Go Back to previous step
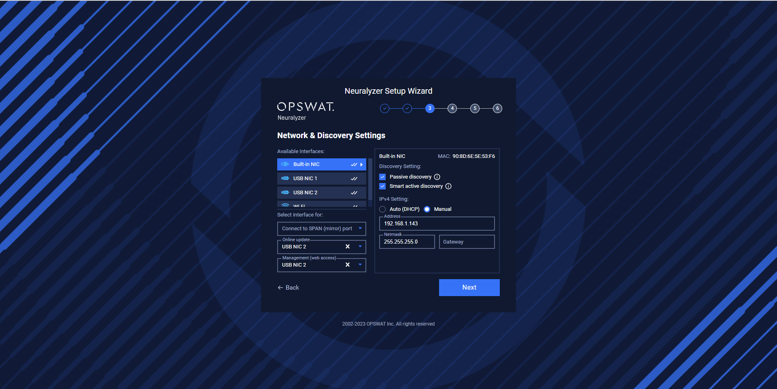This screenshot has width=777, height=389. click(x=288, y=288)
